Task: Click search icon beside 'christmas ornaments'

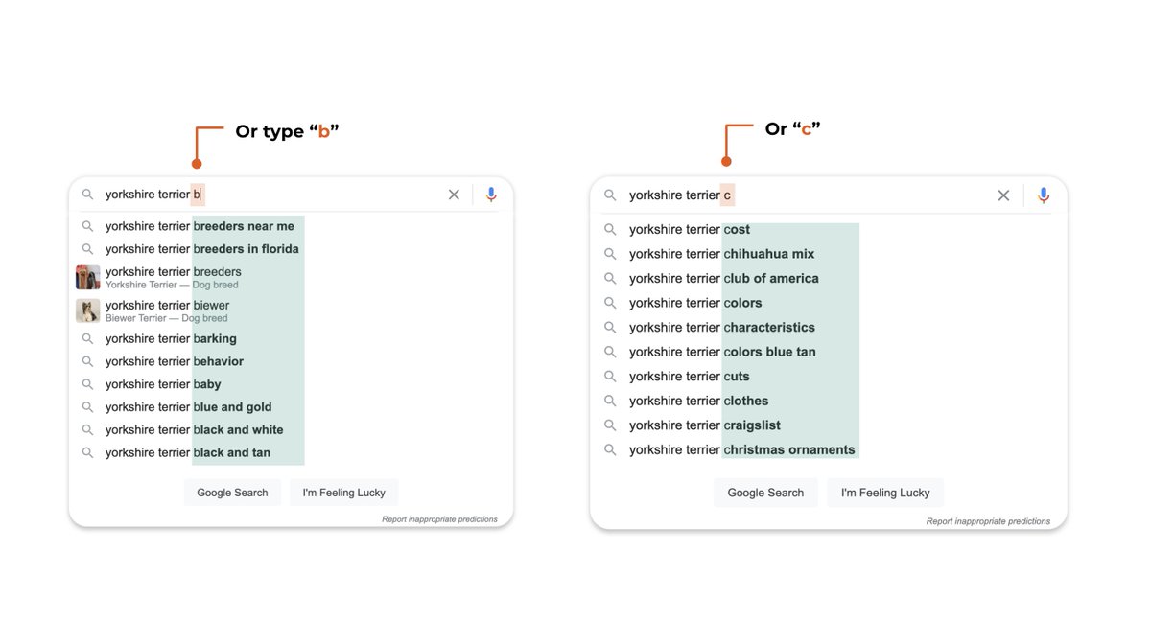Action: (x=610, y=449)
